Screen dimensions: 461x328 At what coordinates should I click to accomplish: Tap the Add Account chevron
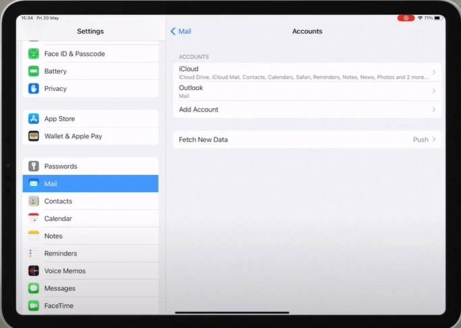433,109
